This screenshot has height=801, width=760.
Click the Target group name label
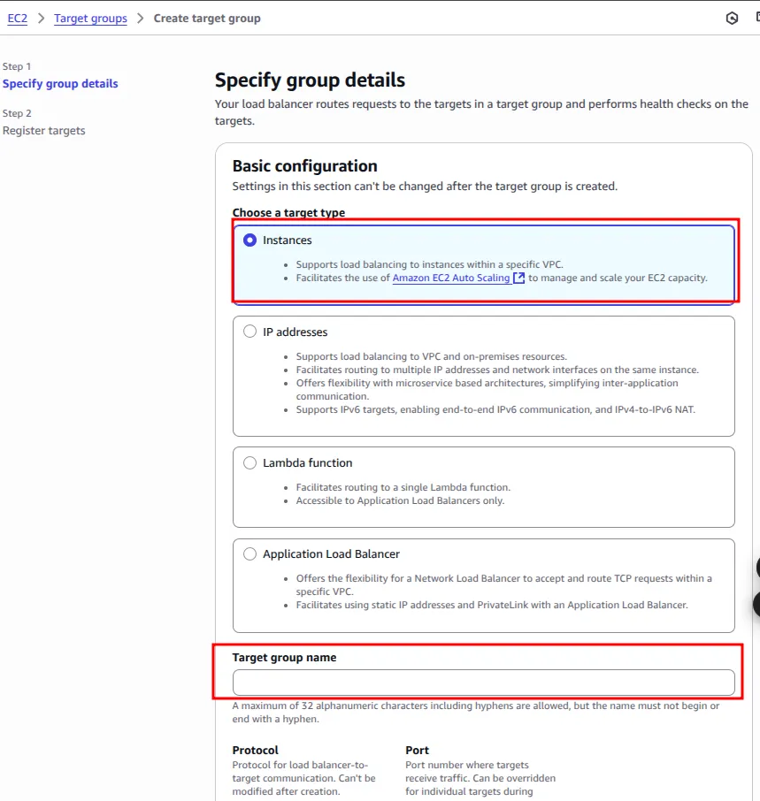tap(284, 658)
